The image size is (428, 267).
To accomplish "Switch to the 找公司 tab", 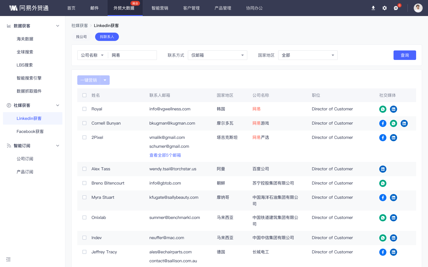I will click(81, 37).
